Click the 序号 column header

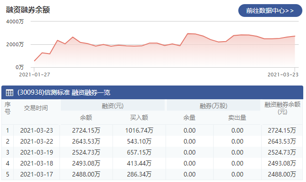(x=8, y=108)
